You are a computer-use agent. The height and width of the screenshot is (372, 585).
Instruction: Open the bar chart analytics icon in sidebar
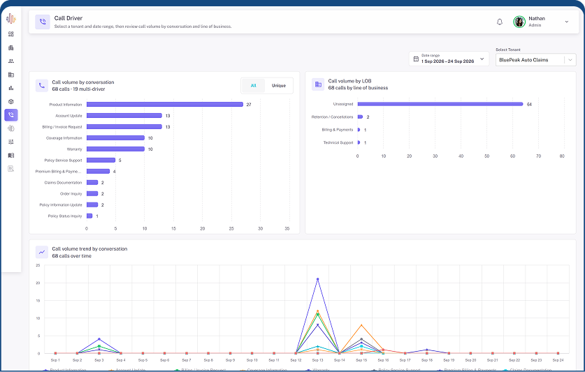click(10, 88)
